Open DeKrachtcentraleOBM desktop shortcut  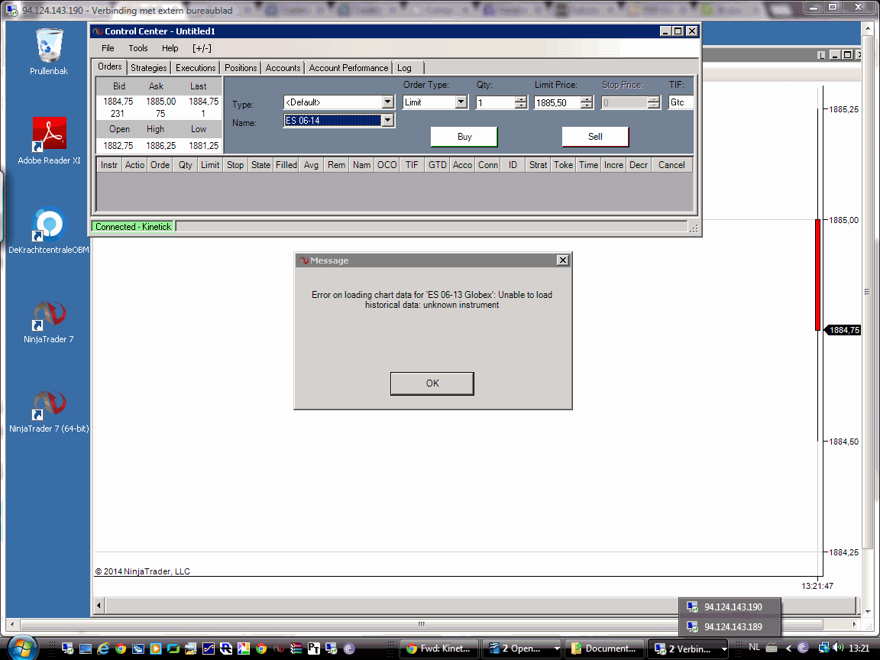[49, 230]
